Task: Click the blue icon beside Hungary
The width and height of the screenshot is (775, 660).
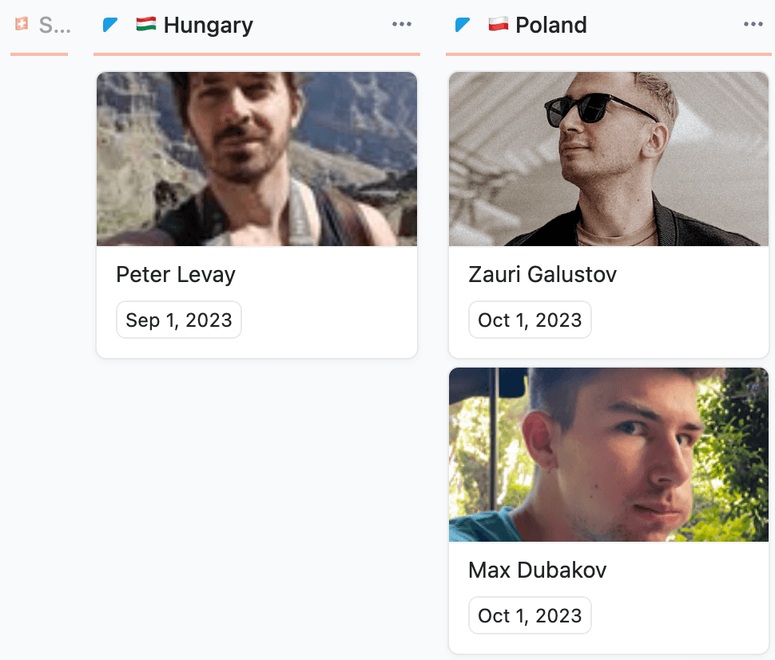Action: [x=110, y=26]
